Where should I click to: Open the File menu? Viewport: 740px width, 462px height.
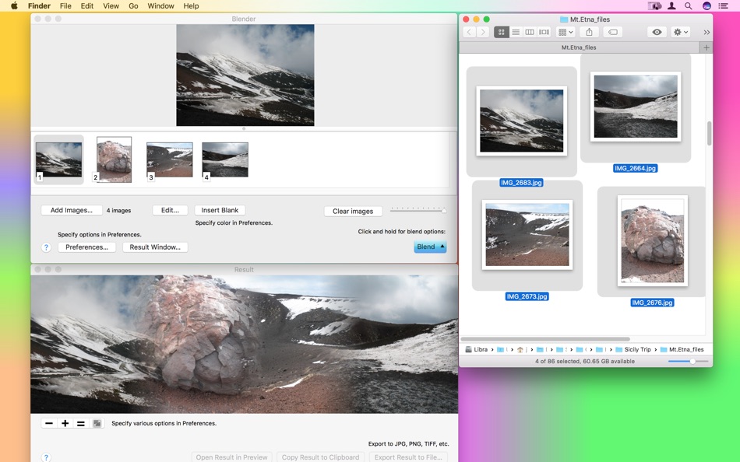65,6
